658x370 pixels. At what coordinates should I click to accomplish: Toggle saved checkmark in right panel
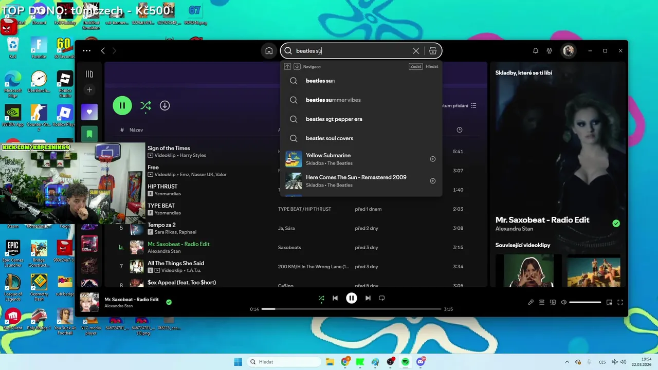tap(616, 223)
